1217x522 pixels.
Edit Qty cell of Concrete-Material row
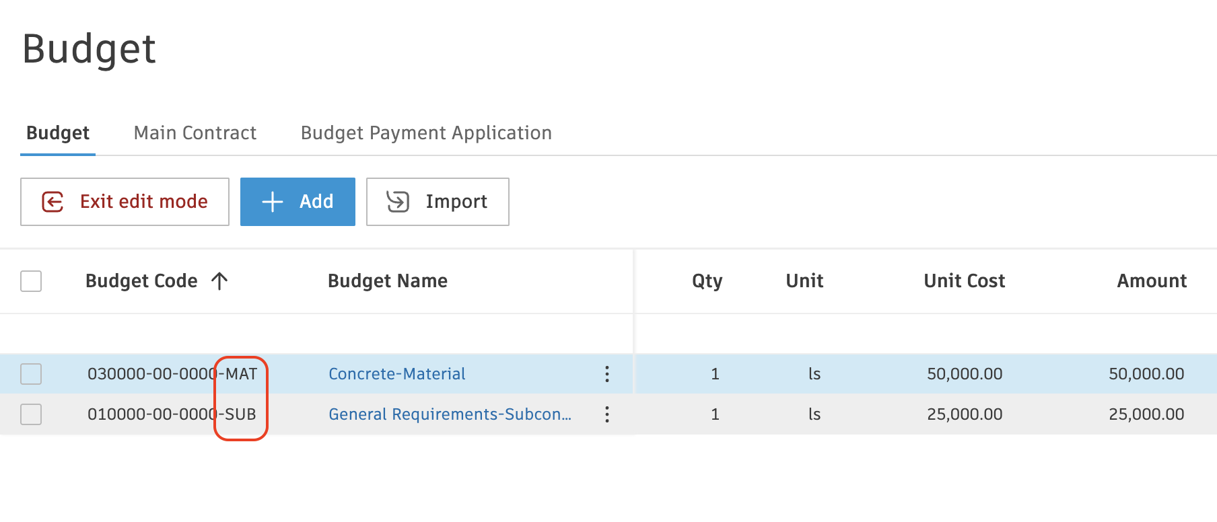click(715, 374)
